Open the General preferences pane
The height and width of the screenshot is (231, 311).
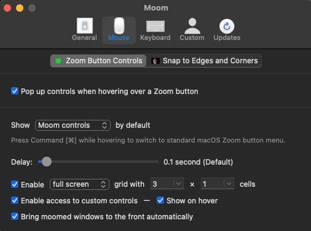84,29
